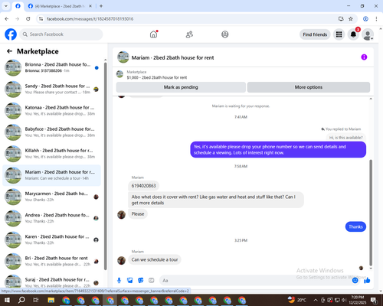Viewport: 383px width, 306px height.
Task: Open Marycarmen's conversation
Action: [51, 197]
